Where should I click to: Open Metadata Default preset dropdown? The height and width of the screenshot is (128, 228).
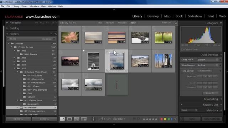(189, 110)
